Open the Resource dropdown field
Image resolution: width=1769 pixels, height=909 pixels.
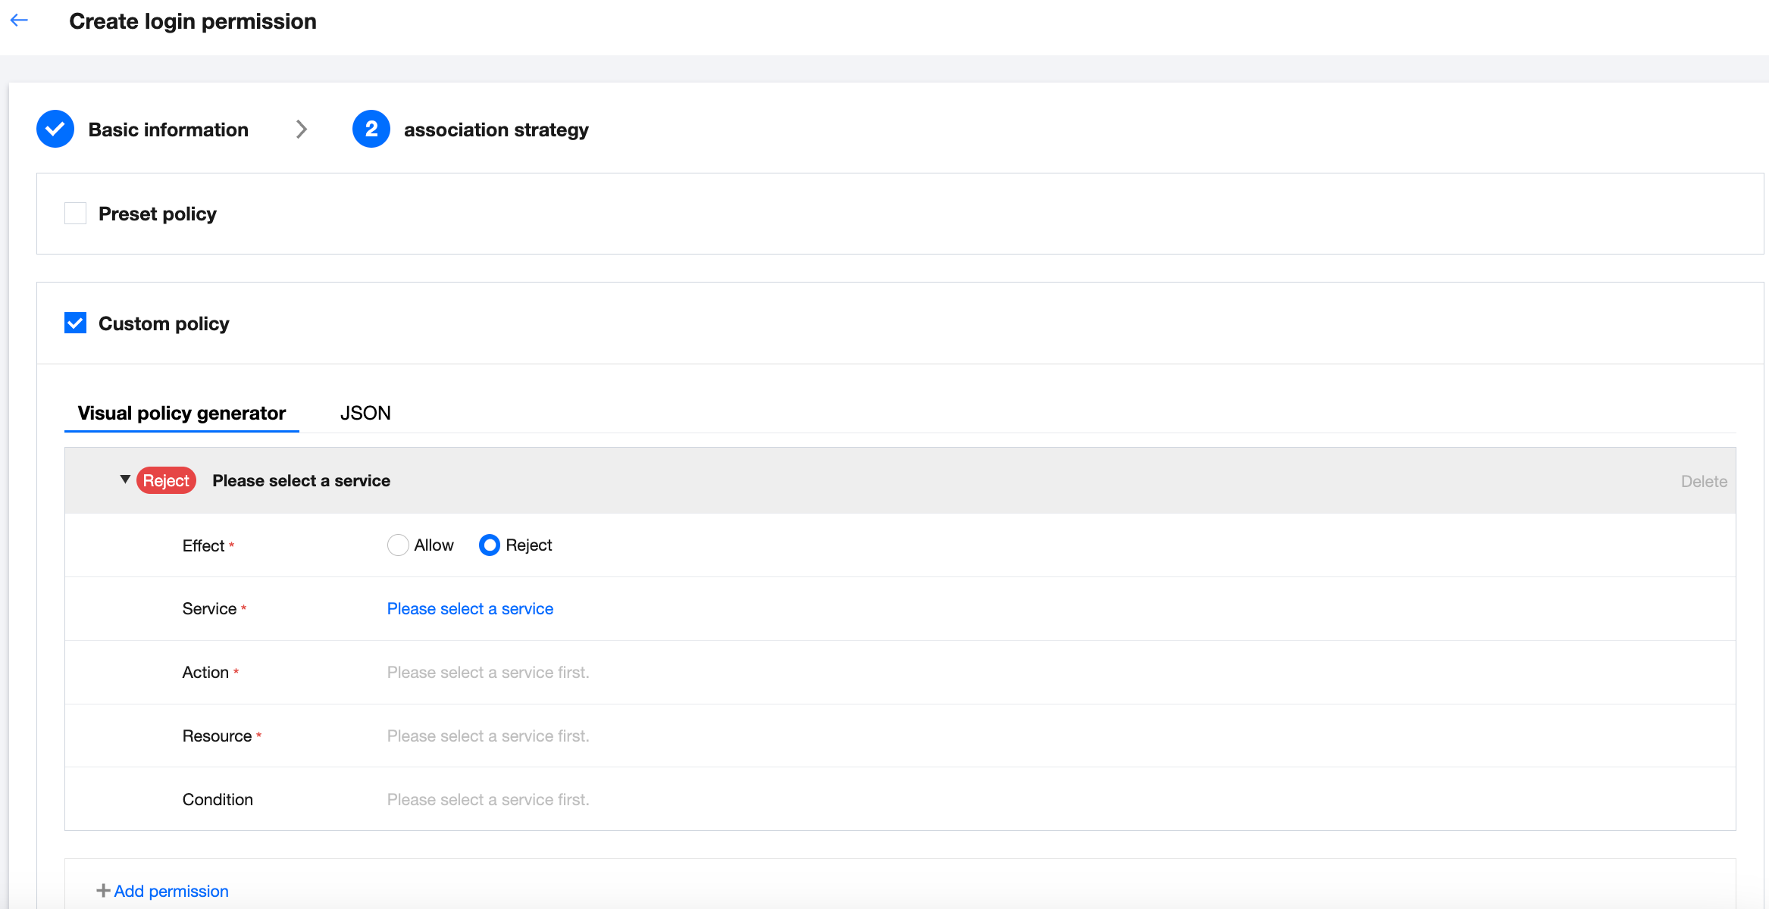tap(487, 736)
